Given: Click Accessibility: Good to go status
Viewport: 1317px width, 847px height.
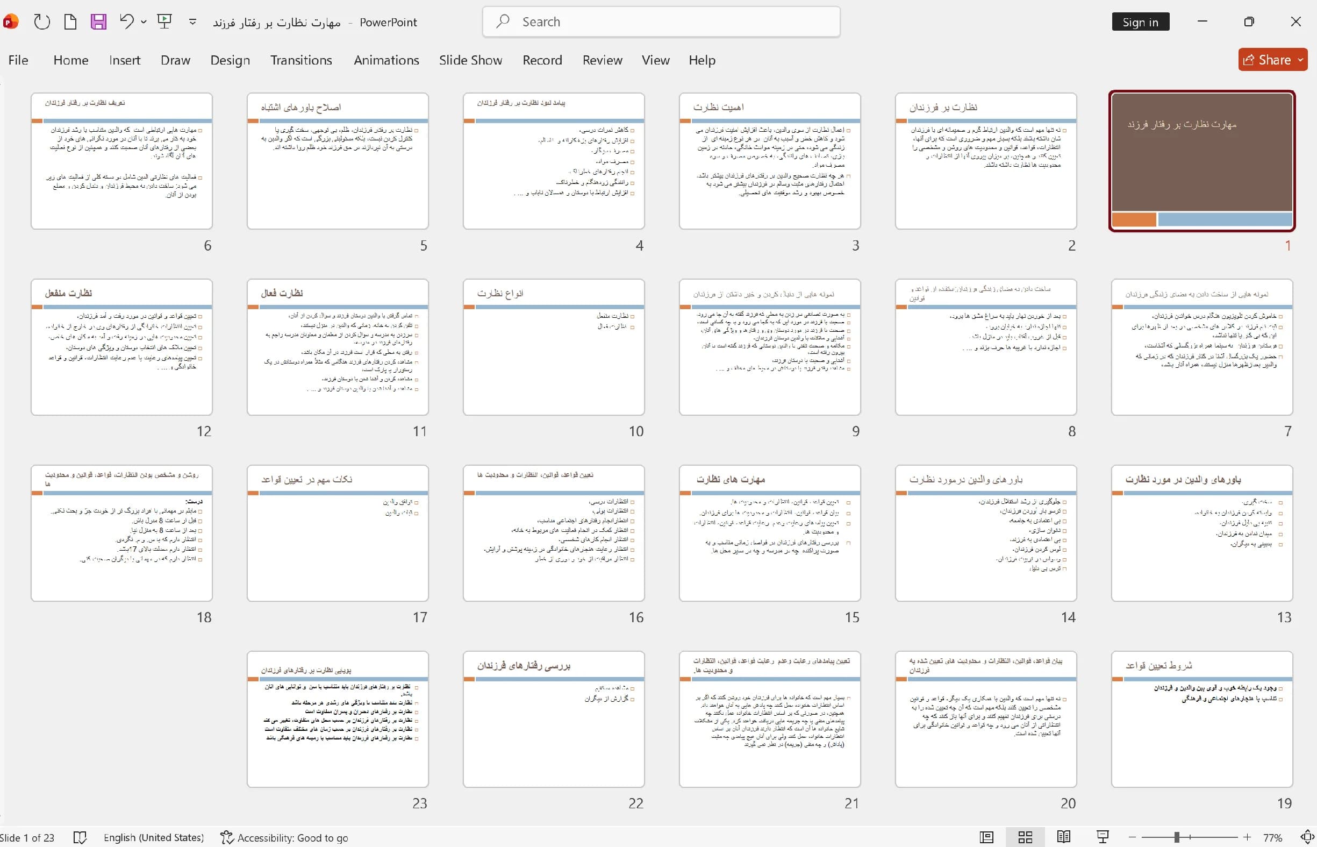Looking at the screenshot, I should pyautogui.click(x=284, y=837).
